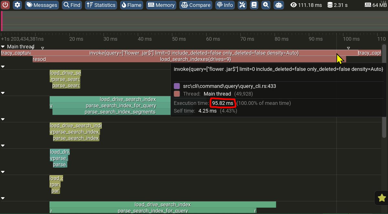Click the 95.82 ms execution time value

222,103
